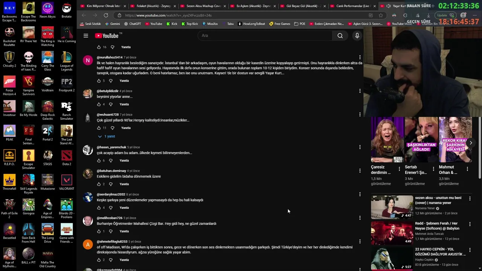Open more options for @nurullahoz5414 comment

[360, 58]
